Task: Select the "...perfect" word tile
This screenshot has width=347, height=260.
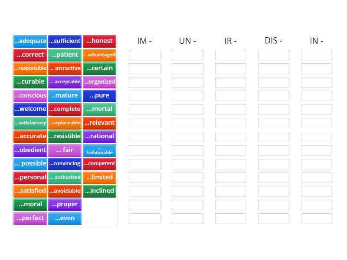Action: (x=30, y=218)
